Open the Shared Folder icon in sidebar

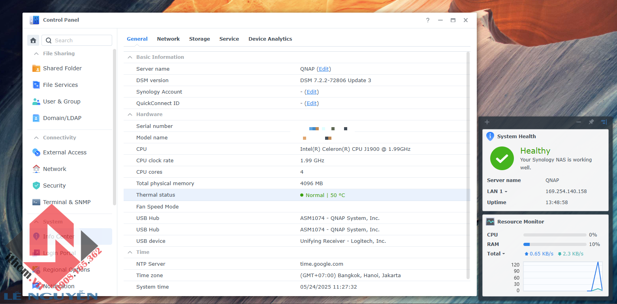pos(36,68)
